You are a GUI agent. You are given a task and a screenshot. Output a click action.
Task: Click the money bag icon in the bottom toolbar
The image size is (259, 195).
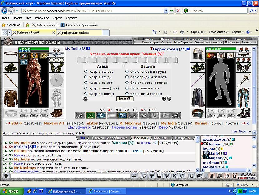click(212, 176)
